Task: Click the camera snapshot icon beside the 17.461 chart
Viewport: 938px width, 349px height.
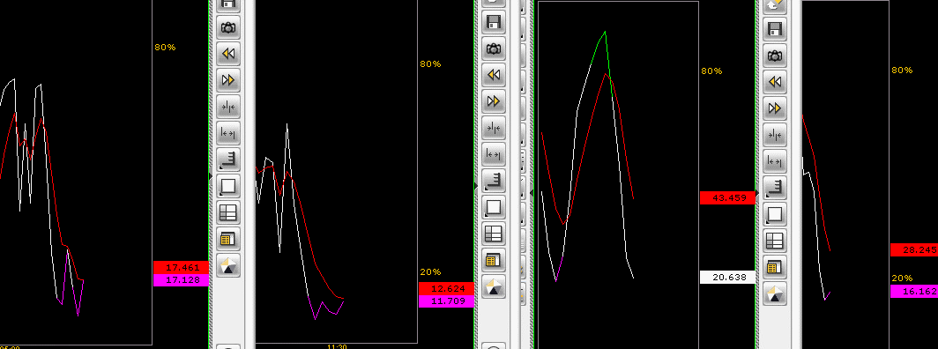Action: pos(228,27)
